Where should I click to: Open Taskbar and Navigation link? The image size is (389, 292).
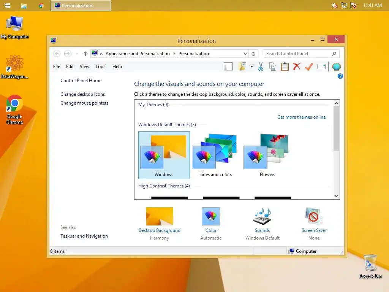84,236
